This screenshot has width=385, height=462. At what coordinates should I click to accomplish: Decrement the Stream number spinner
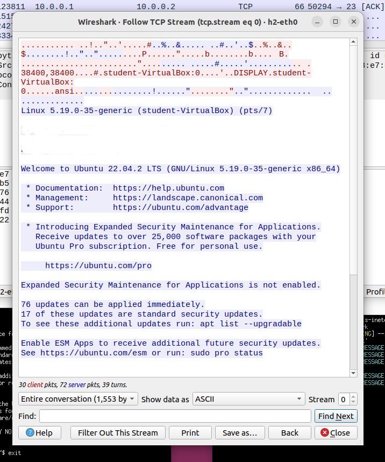(353, 402)
